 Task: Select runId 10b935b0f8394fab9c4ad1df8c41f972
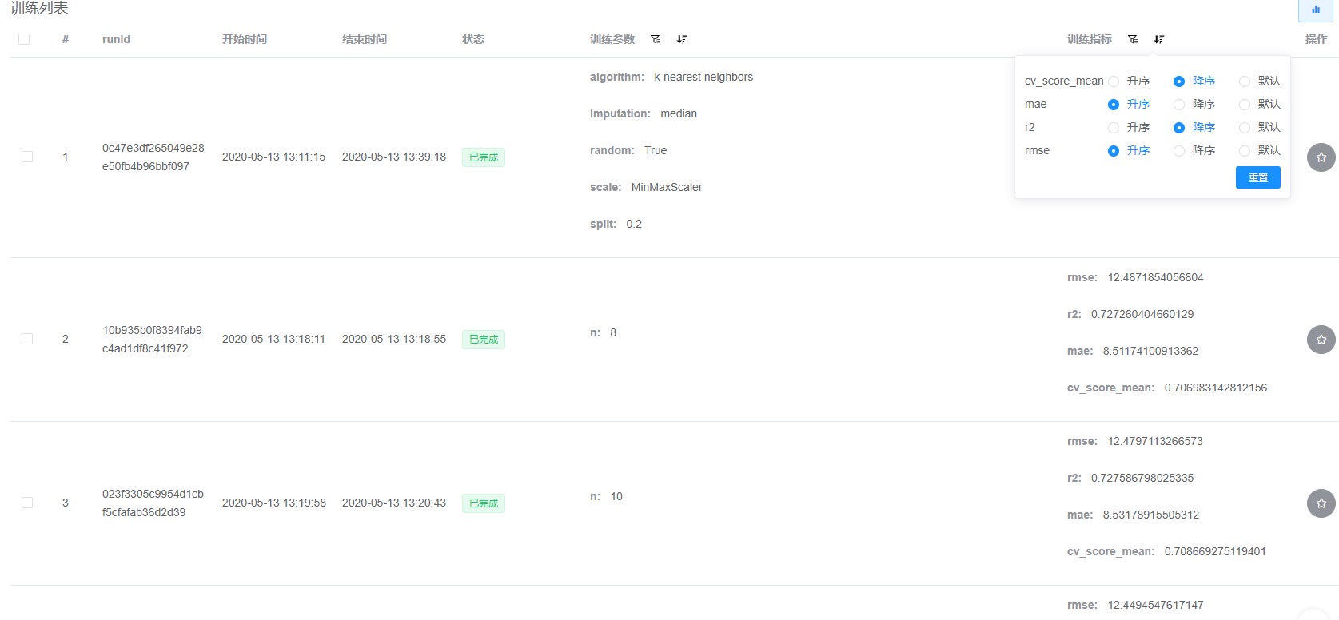152,340
